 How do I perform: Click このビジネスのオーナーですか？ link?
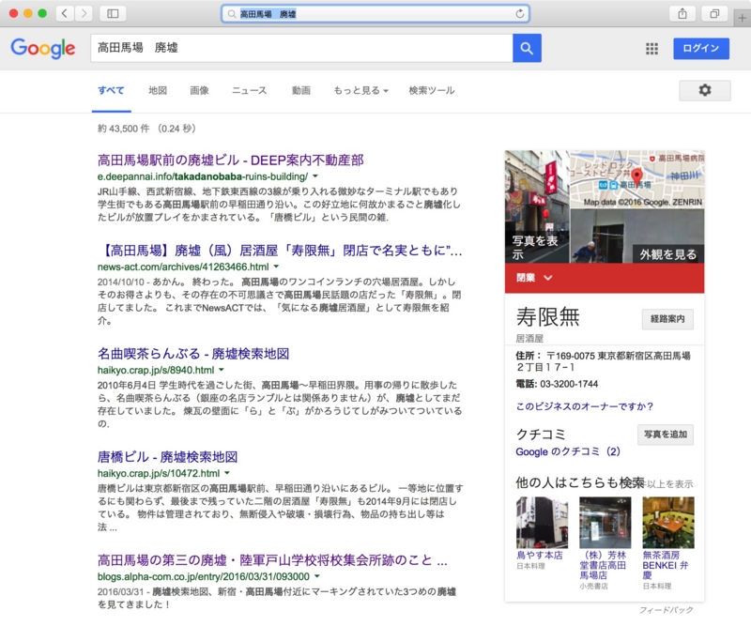(585, 406)
